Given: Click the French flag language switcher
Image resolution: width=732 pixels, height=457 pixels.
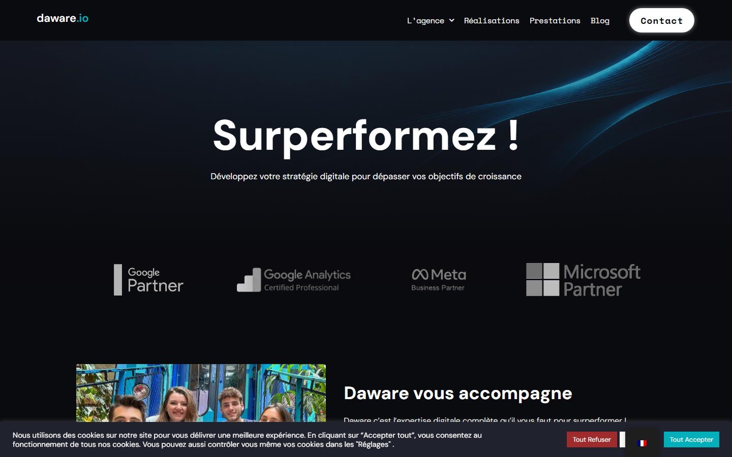Looking at the screenshot, I should [x=642, y=443].
